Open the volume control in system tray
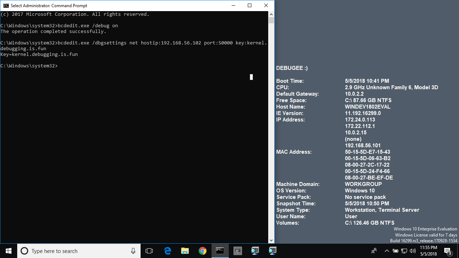This screenshot has height=258, width=459. coord(413,251)
